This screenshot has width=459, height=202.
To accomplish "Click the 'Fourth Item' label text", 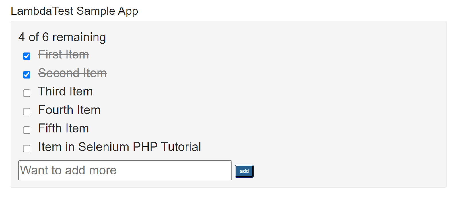I will point(69,110).
